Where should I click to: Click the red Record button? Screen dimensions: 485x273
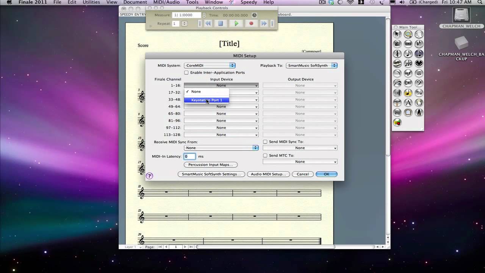[251, 24]
